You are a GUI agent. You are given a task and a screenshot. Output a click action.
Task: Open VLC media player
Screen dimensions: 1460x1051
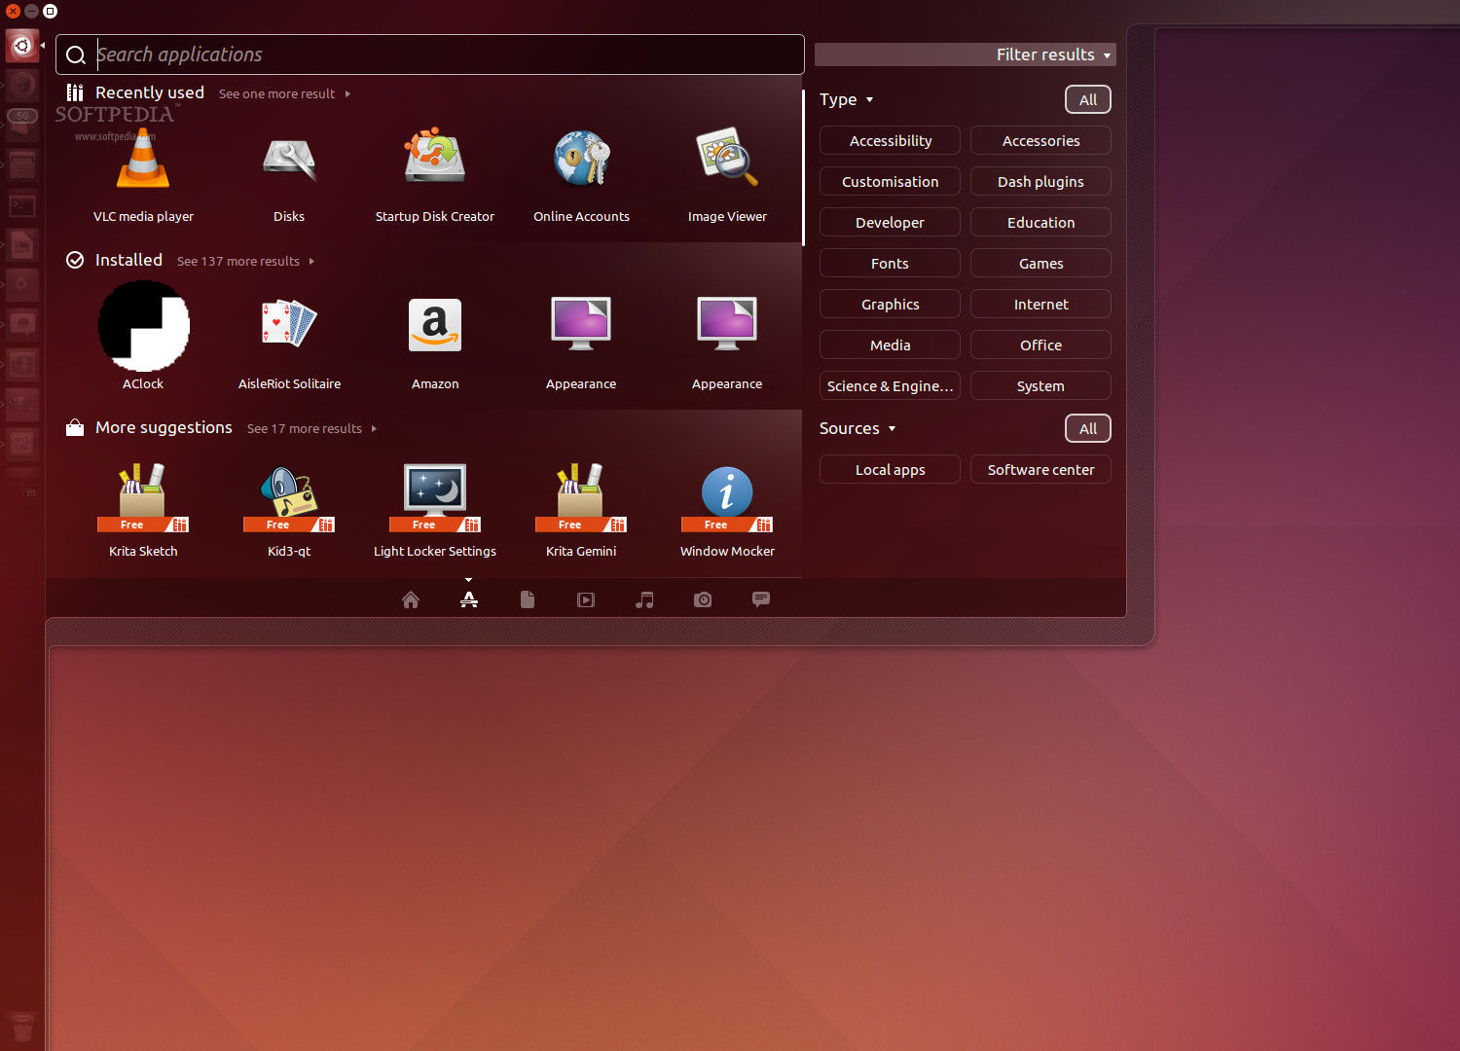(x=143, y=175)
